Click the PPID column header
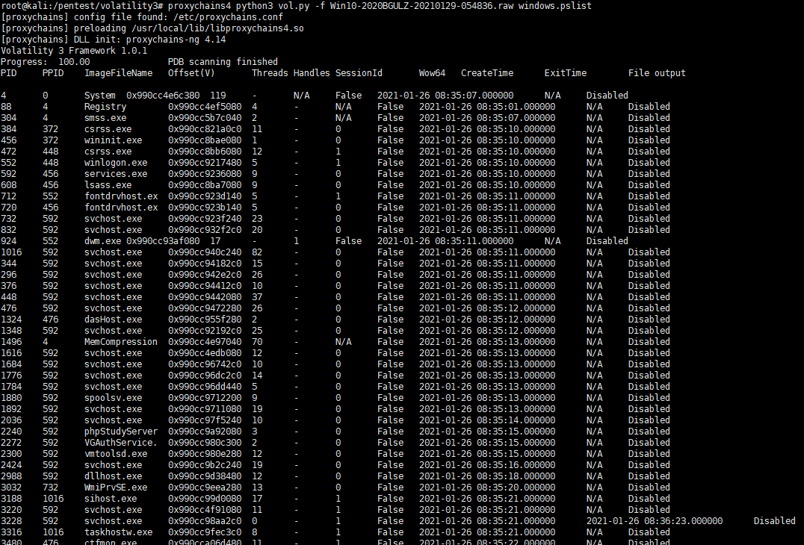 pos(52,73)
